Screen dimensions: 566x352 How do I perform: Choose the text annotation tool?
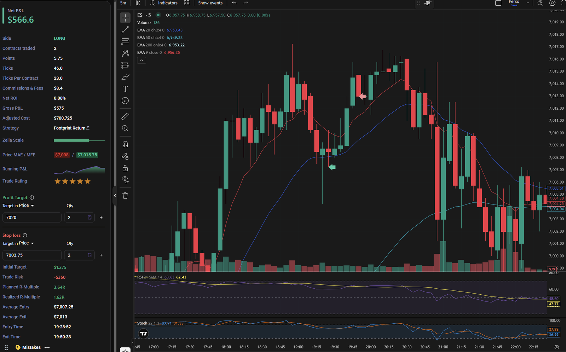point(125,89)
